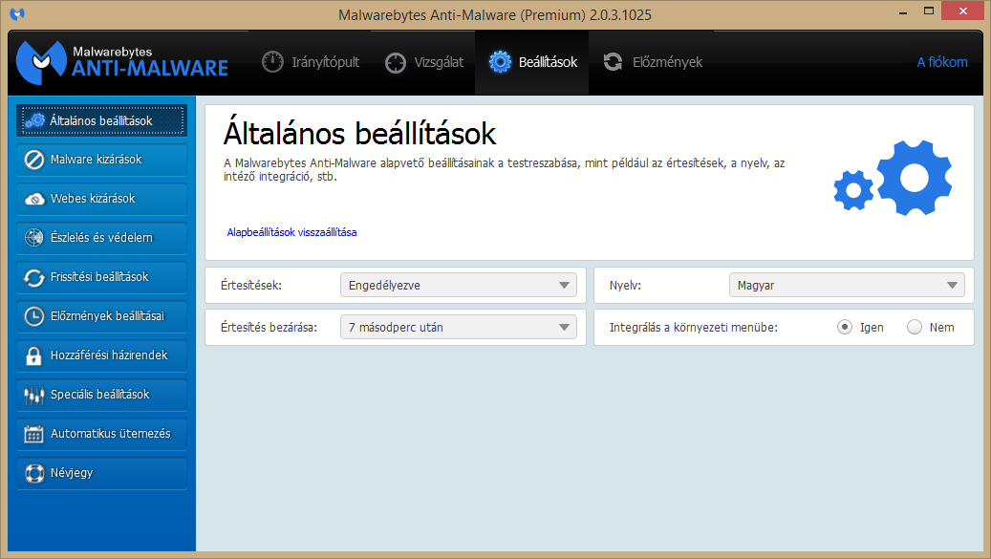Maximize the Malwarebytes window

click(x=929, y=11)
